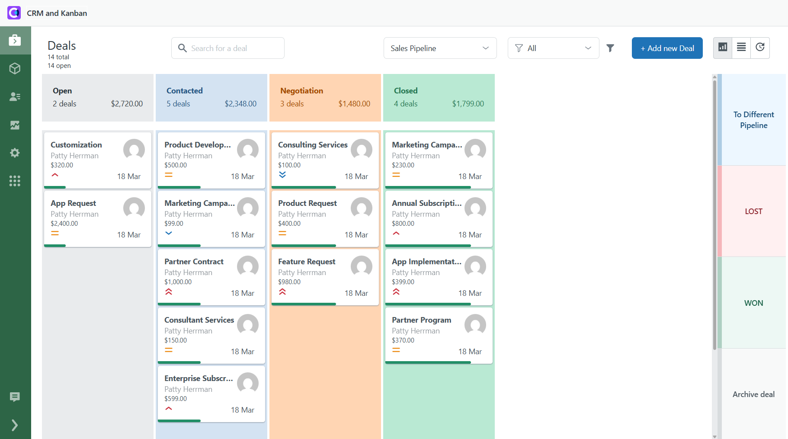This screenshot has height=439, width=788.
Task: Click the Add new Deal button
Action: coord(667,48)
